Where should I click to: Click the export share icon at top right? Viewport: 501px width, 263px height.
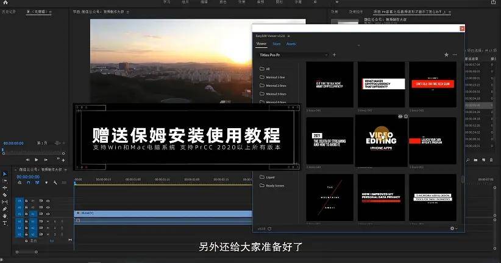(494, 2)
